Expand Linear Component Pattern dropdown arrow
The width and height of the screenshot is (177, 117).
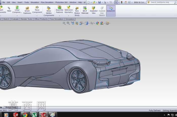coord(17,16)
